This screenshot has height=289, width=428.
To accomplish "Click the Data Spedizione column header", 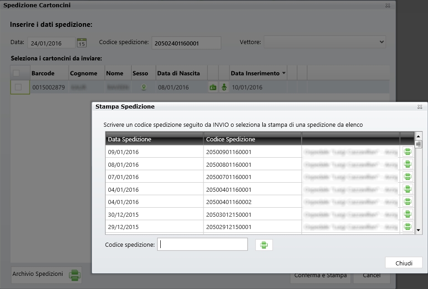I will (154, 139).
